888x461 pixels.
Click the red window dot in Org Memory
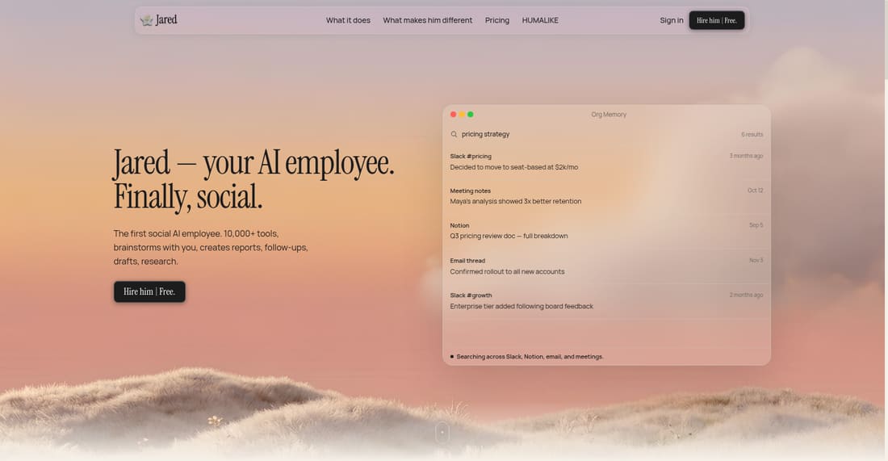453,115
